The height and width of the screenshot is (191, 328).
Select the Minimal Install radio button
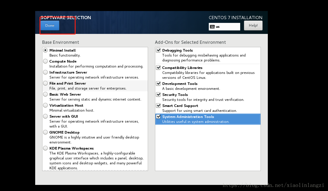[x=45, y=50]
